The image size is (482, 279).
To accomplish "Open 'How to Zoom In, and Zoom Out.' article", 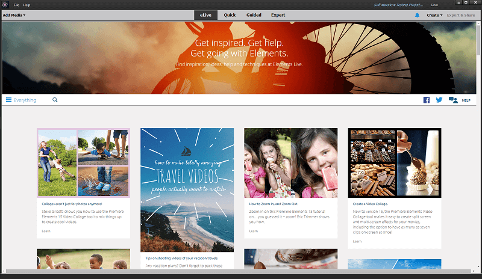I will [274, 204].
